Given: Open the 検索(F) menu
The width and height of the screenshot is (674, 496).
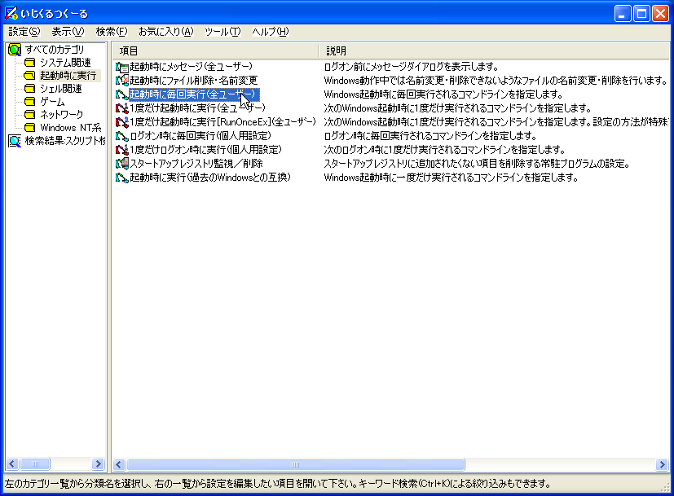Looking at the screenshot, I should pyautogui.click(x=112, y=31).
